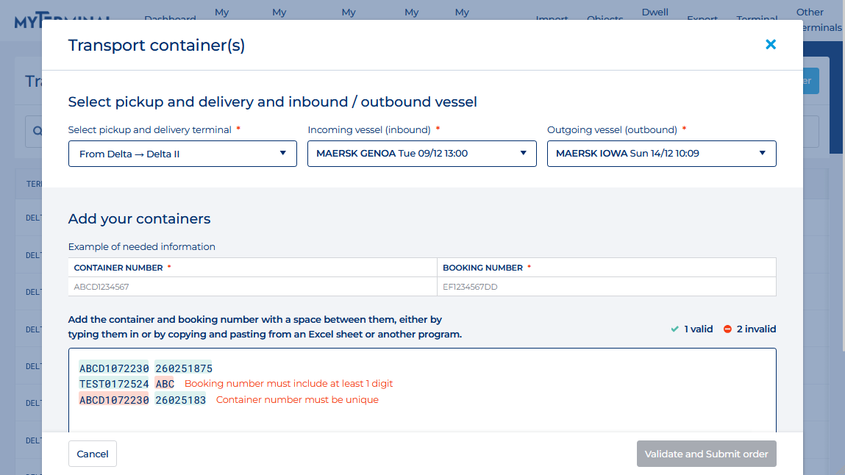Click the TEST0172524 container entry
The width and height of the screenshot is (845, 475).
tap(114, 384)
